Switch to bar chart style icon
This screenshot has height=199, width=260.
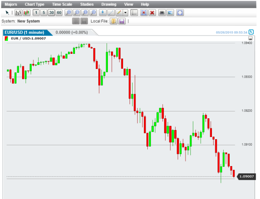click(x=18, y=13)
